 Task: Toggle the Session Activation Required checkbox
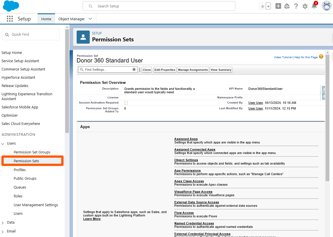coord(126,103)
